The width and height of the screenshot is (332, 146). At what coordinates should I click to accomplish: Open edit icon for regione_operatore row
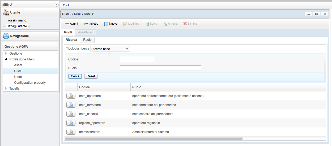click(71, 123)
